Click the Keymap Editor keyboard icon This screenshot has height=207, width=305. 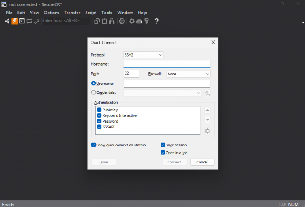[x=139, y=21]
